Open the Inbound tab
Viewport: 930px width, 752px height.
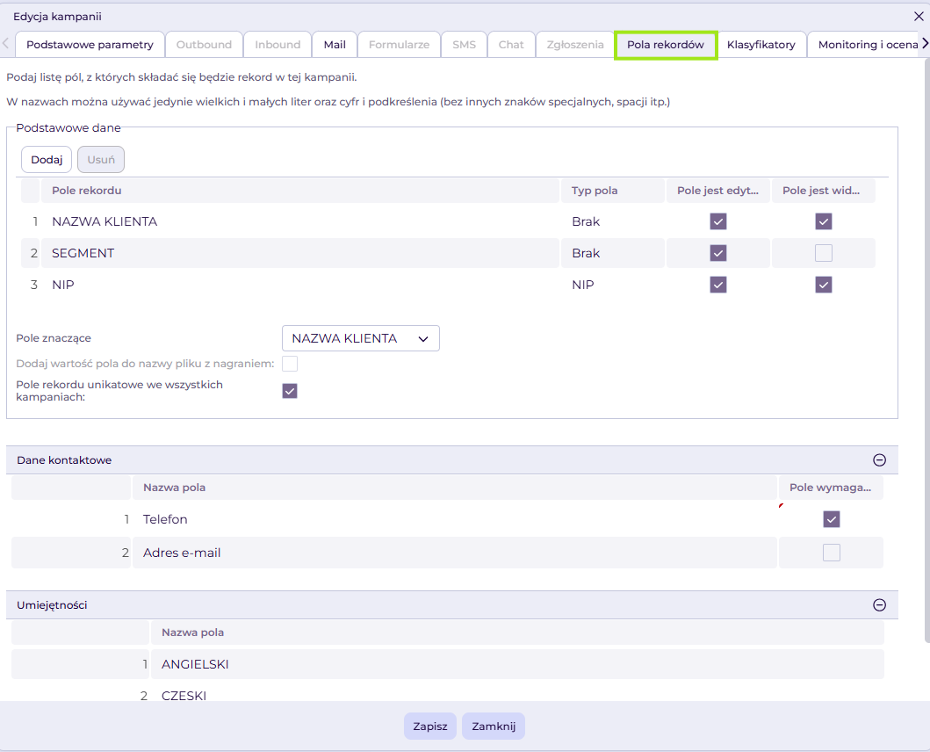pos(278,45)
